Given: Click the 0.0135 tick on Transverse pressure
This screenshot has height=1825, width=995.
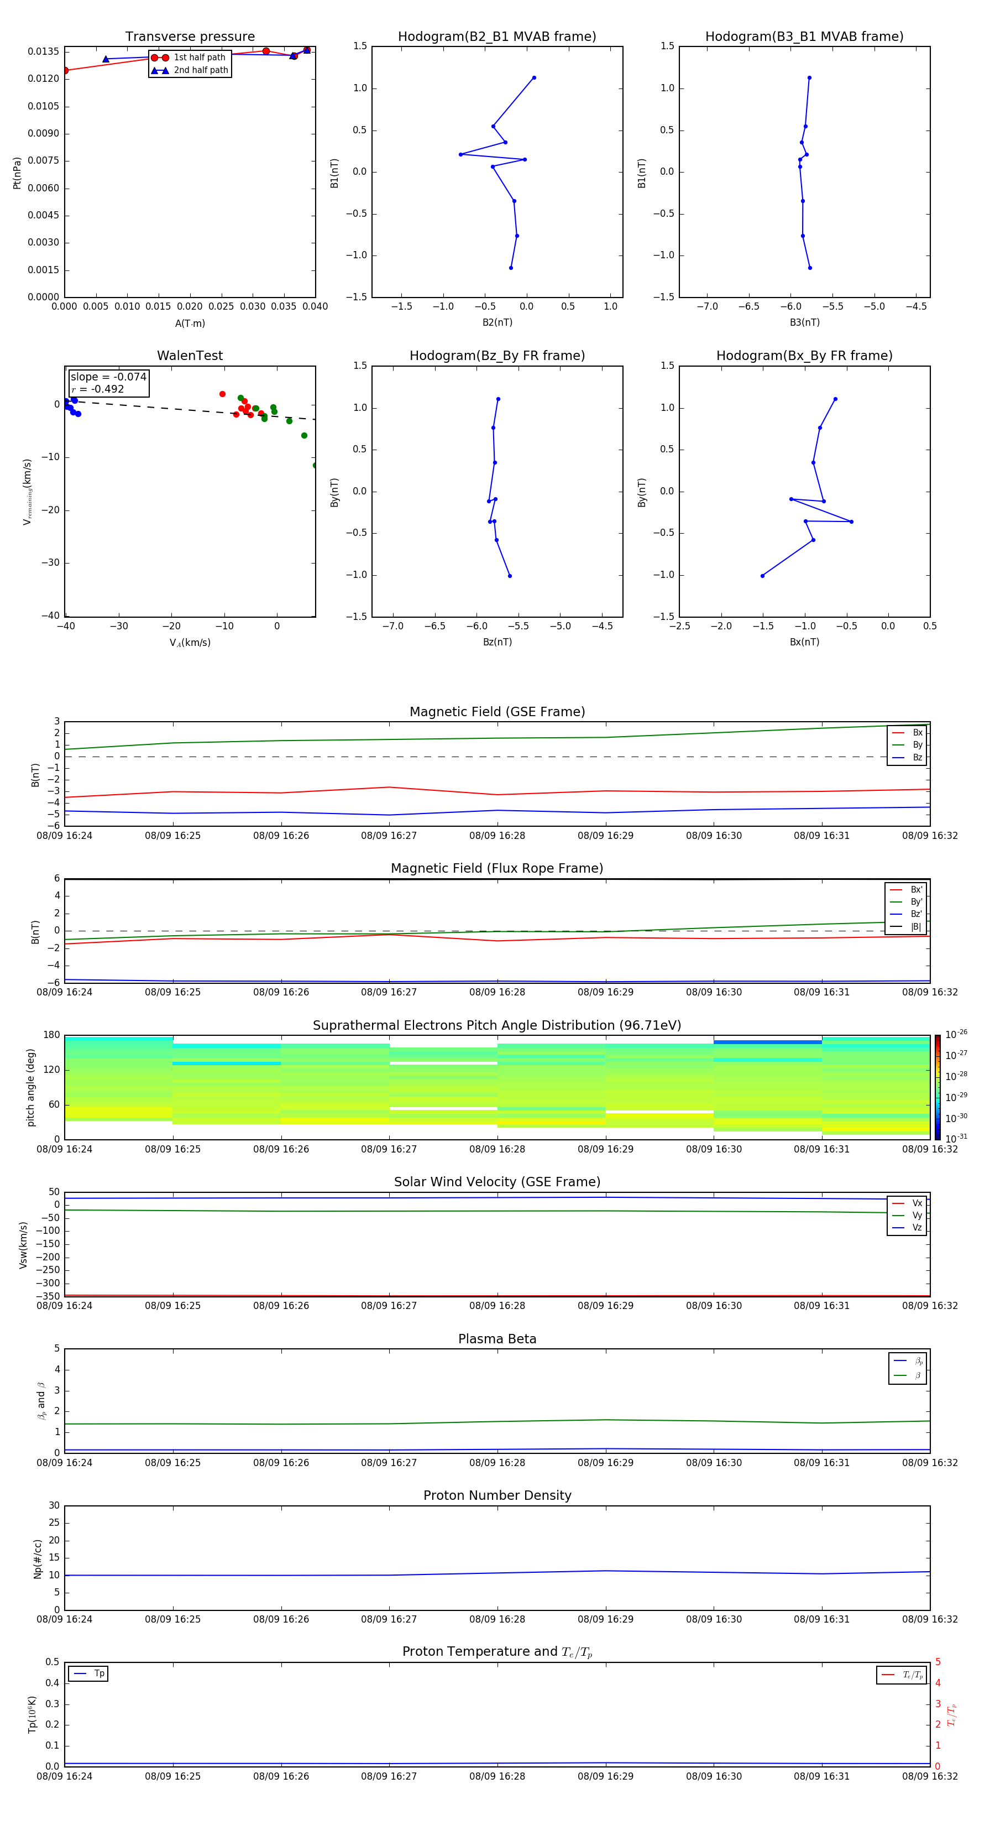Looking at the screenshot, I should pos(43,52).
